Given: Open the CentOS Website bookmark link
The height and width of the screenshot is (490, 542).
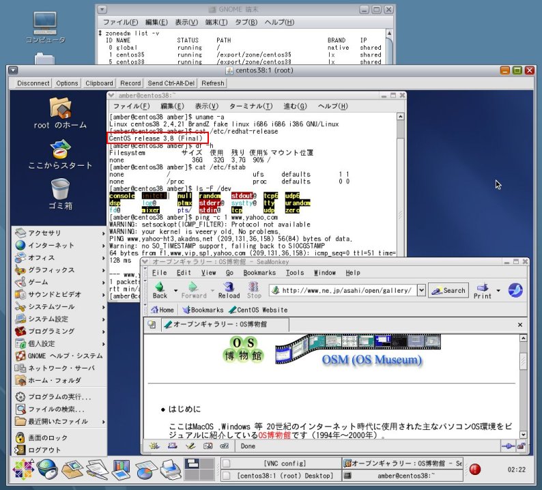Looking at the screenshot, I should coord(258,310).
